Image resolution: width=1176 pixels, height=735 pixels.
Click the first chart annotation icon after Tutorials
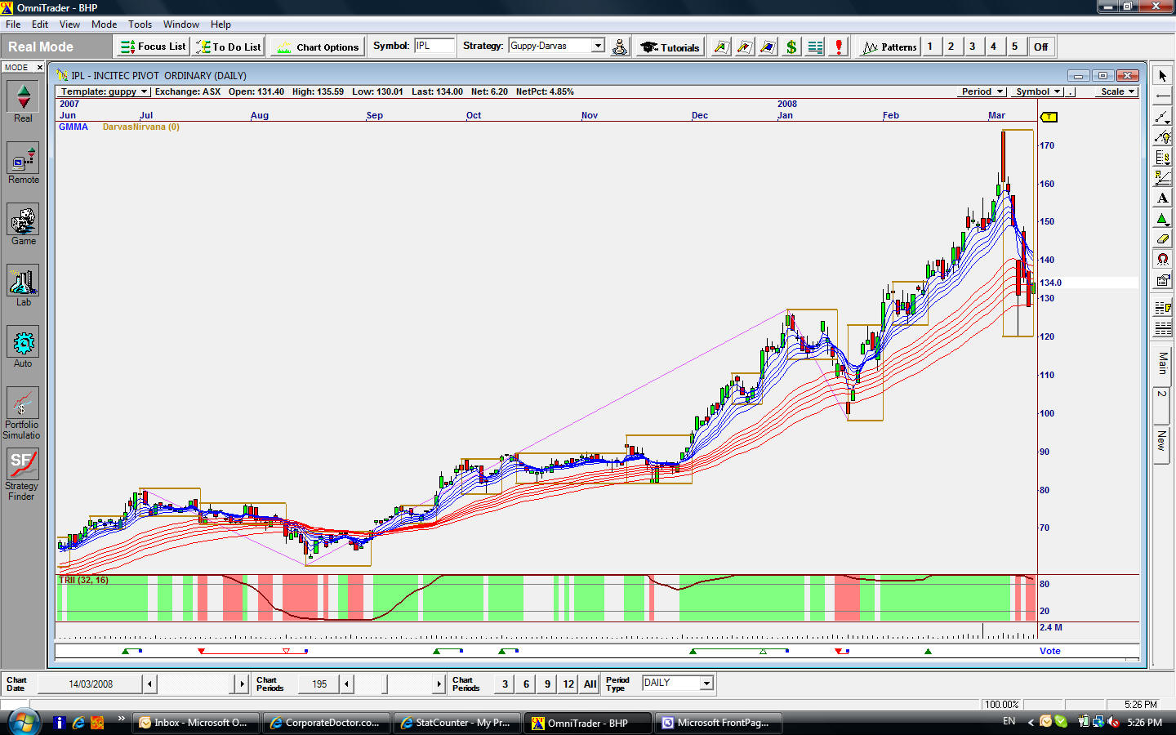tap(721, 47)
